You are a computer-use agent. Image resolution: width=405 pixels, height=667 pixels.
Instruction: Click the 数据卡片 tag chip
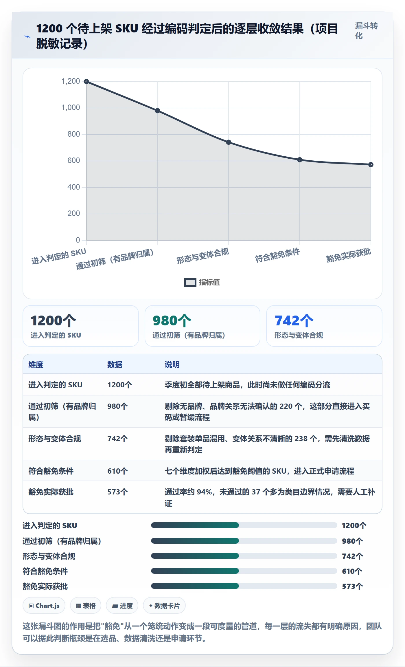pos(164,606)
